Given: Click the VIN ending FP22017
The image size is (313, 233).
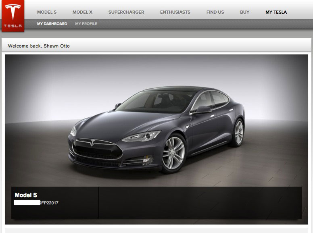Looking at the screenshot, I should click(x=36, y=203).
